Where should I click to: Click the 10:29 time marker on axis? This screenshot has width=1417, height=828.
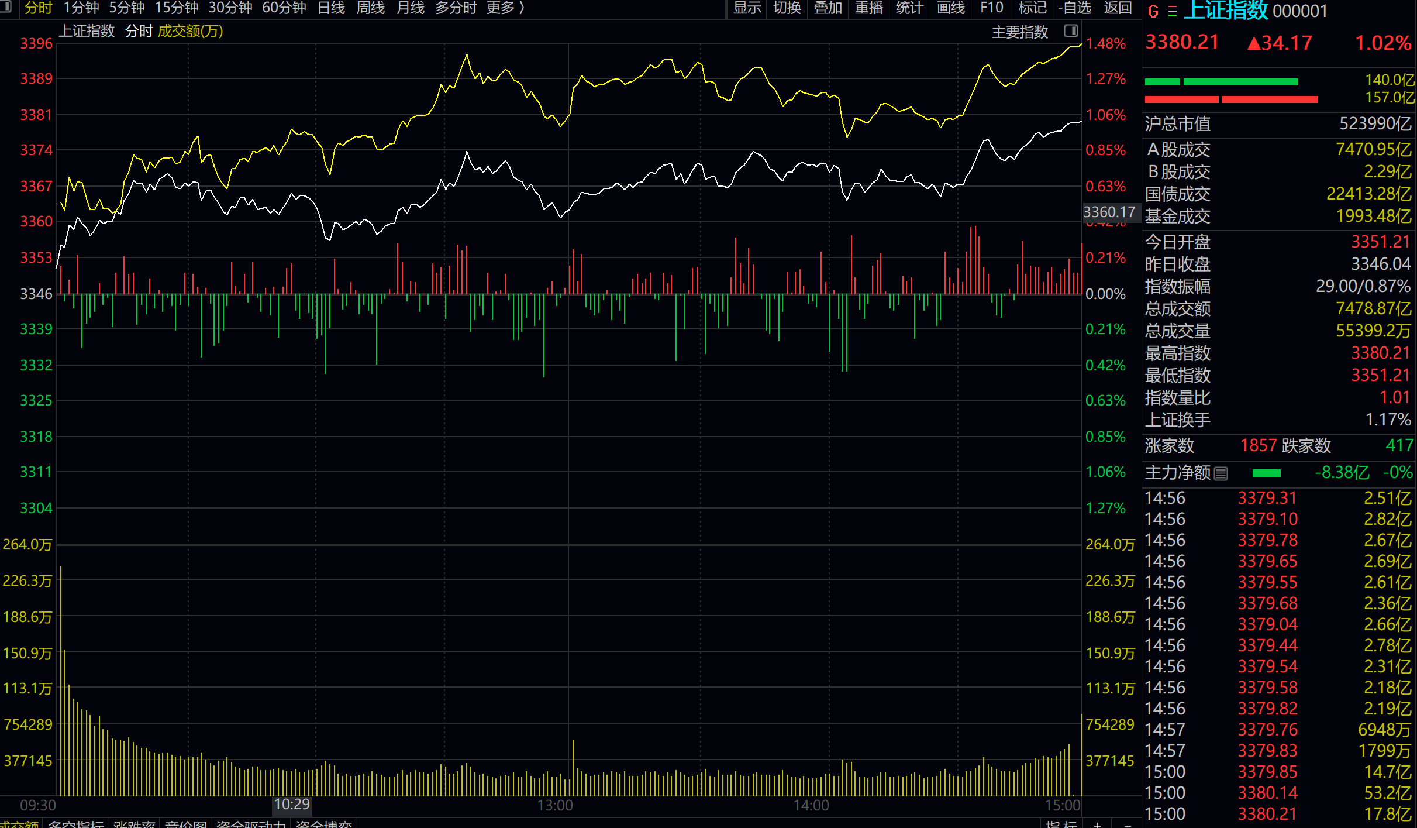tap(292, 804)
